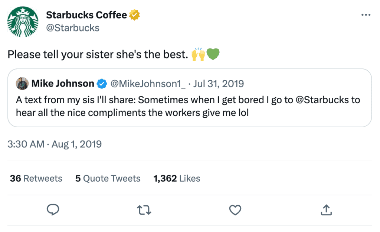Click the @Starbucks handle under the name
Image resolution: width=380 pixels, height=232 pixels.
[72, 28]
